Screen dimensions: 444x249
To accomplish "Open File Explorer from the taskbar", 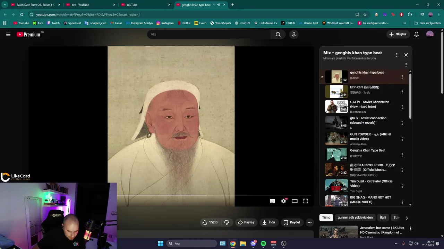I will point(243,243).
